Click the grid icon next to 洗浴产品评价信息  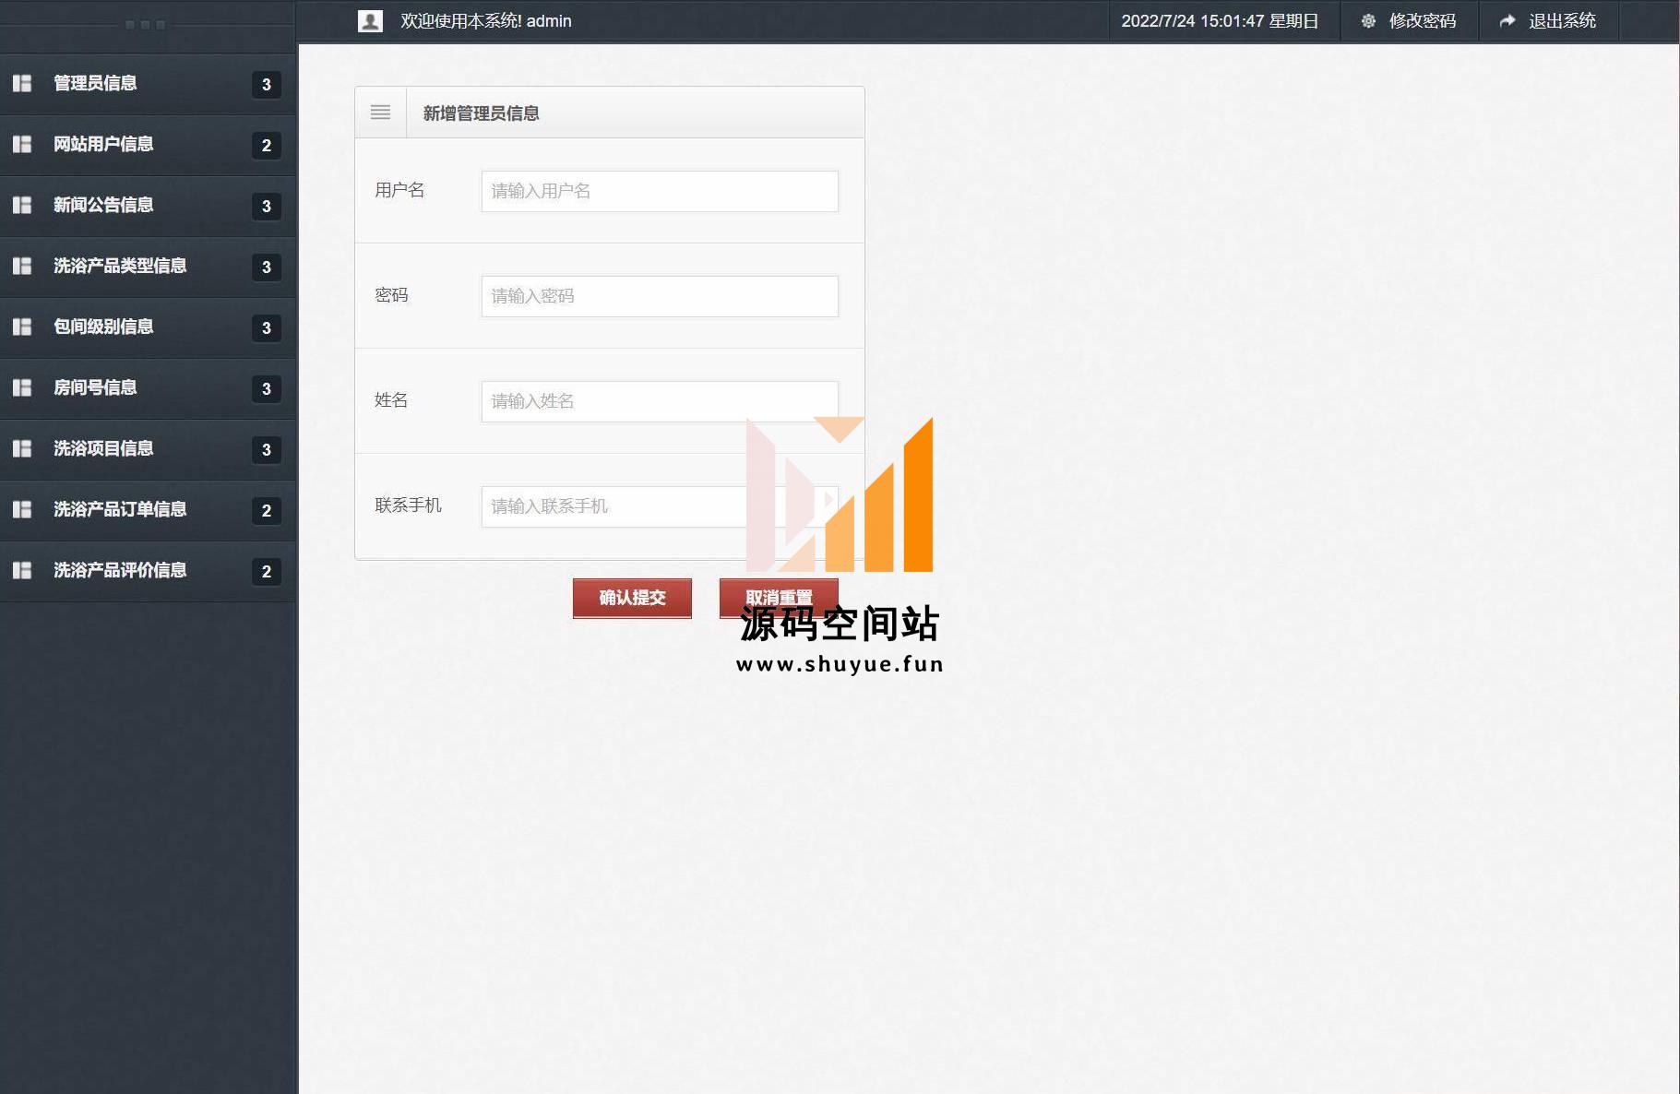[x=22, y=571]
